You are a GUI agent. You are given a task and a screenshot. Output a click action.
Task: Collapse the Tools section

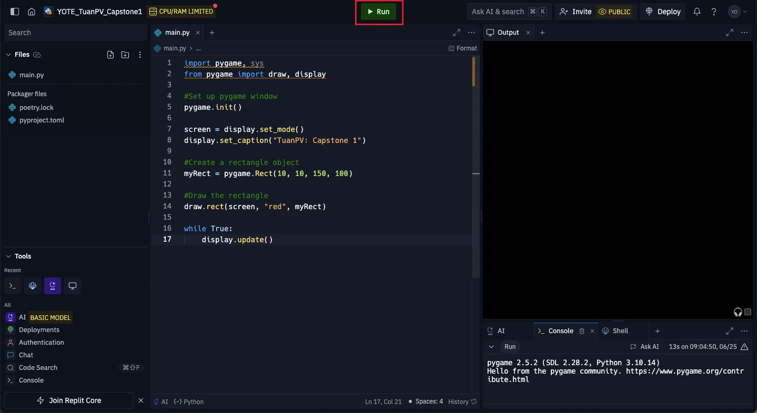(x=8, y=256)
